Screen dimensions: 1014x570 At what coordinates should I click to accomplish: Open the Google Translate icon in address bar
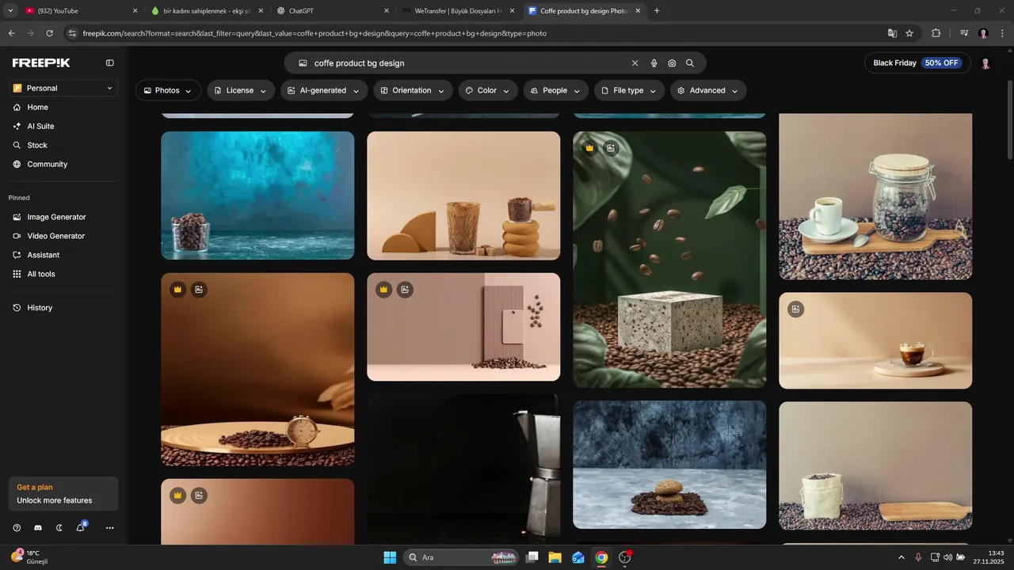coord(892,33)
